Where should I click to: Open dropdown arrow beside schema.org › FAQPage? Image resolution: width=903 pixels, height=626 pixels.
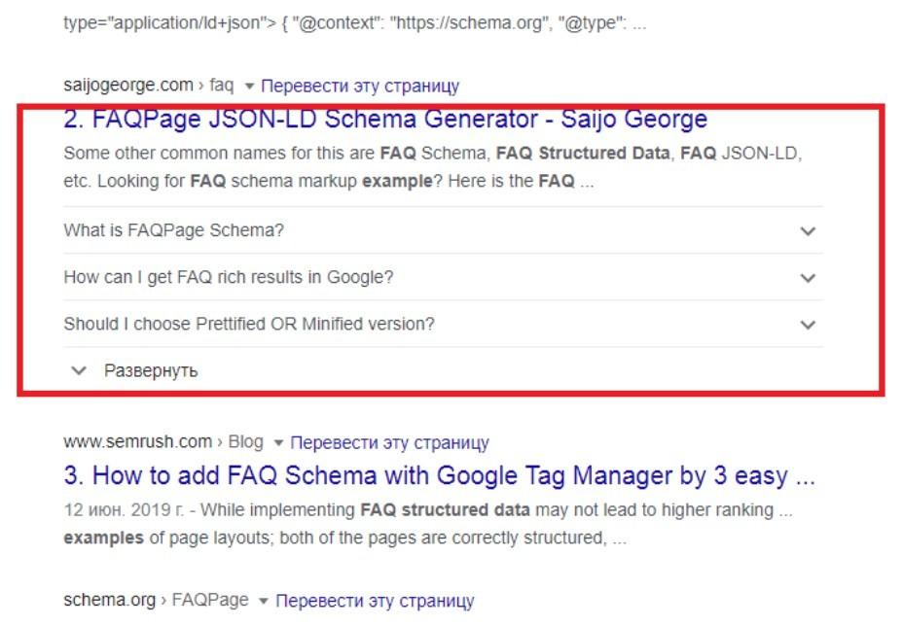pos(264,602)
